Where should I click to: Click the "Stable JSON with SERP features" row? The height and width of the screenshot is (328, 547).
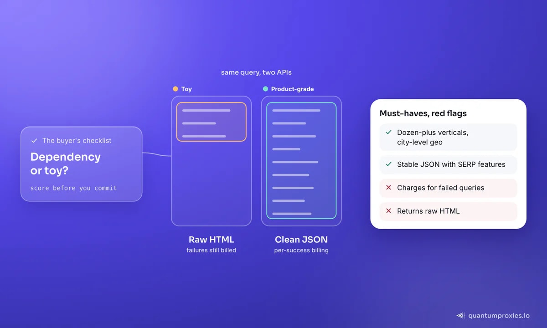(449, 164)
